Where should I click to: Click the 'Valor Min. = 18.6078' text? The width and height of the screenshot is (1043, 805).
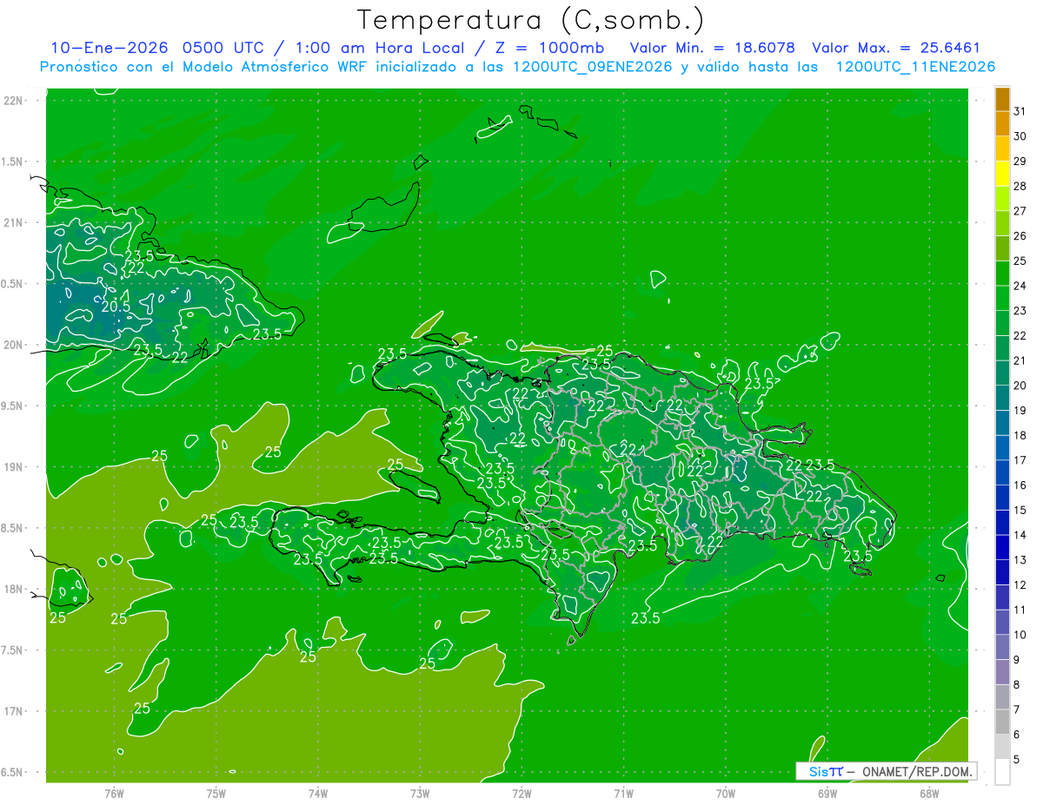click(713, 48)
